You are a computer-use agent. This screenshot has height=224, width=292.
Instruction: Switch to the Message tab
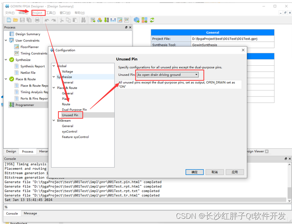[x=30, y=213]
